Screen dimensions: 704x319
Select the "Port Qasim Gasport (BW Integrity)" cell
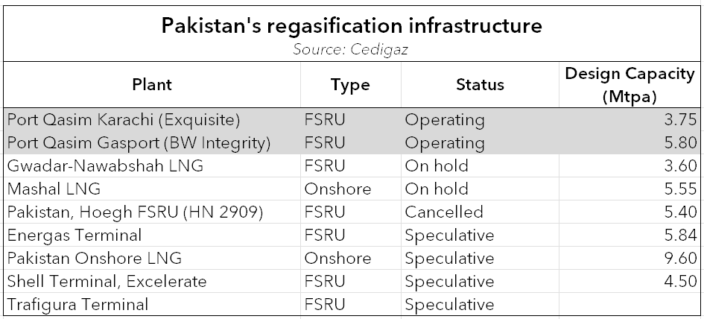click(138, 143)
